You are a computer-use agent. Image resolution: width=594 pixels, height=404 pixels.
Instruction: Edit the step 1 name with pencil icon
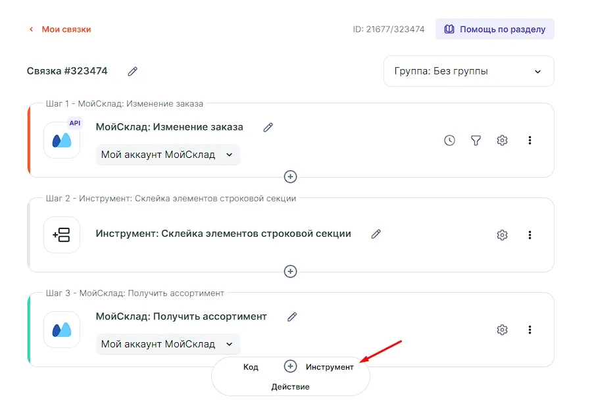click(x=268, y=127)
